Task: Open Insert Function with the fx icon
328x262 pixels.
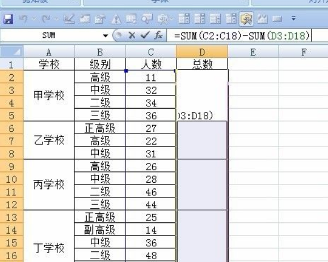Action: [158, 35]
